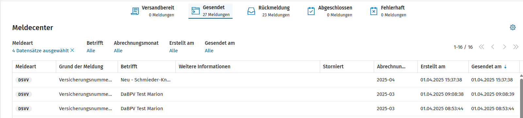This screenshot has width=523, height=118.
Task: Open '4 Datensätze ausgewählt' Meldeart filter
Action: (41, 51)
